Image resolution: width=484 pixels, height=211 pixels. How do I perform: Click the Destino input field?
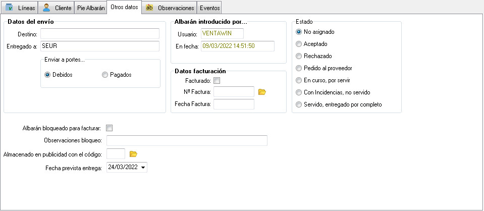pos(100,34)
